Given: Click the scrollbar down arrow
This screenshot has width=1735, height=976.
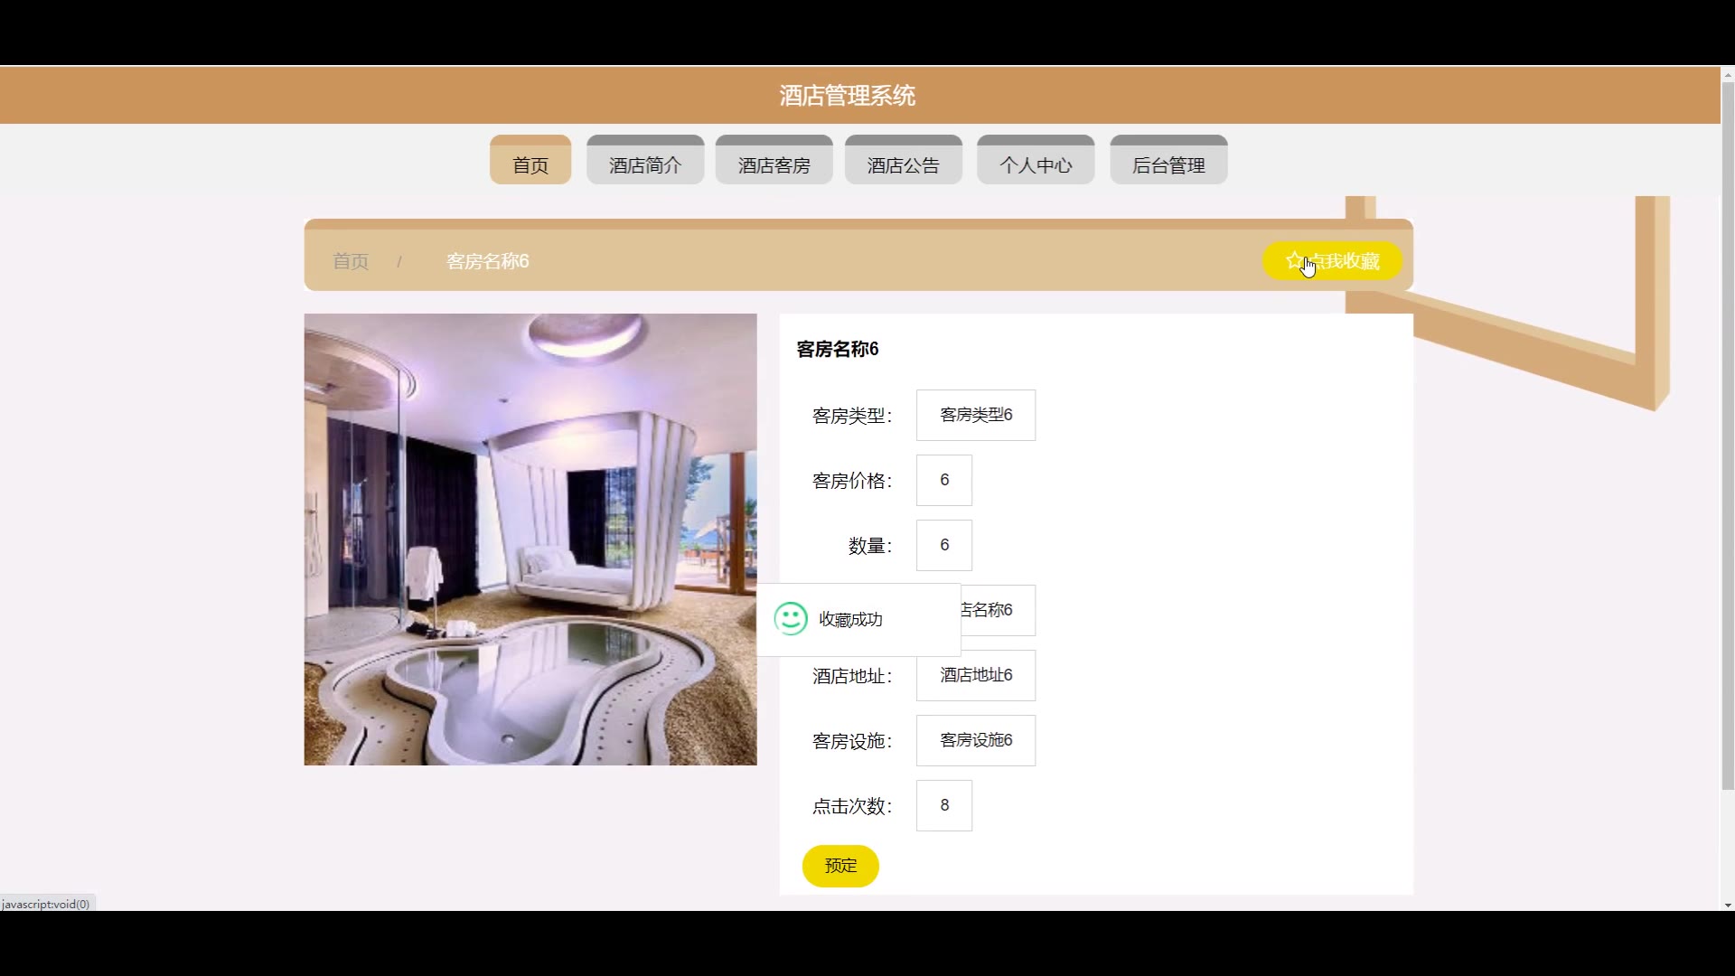Looking at the screenshot, I should [1728, 905].
